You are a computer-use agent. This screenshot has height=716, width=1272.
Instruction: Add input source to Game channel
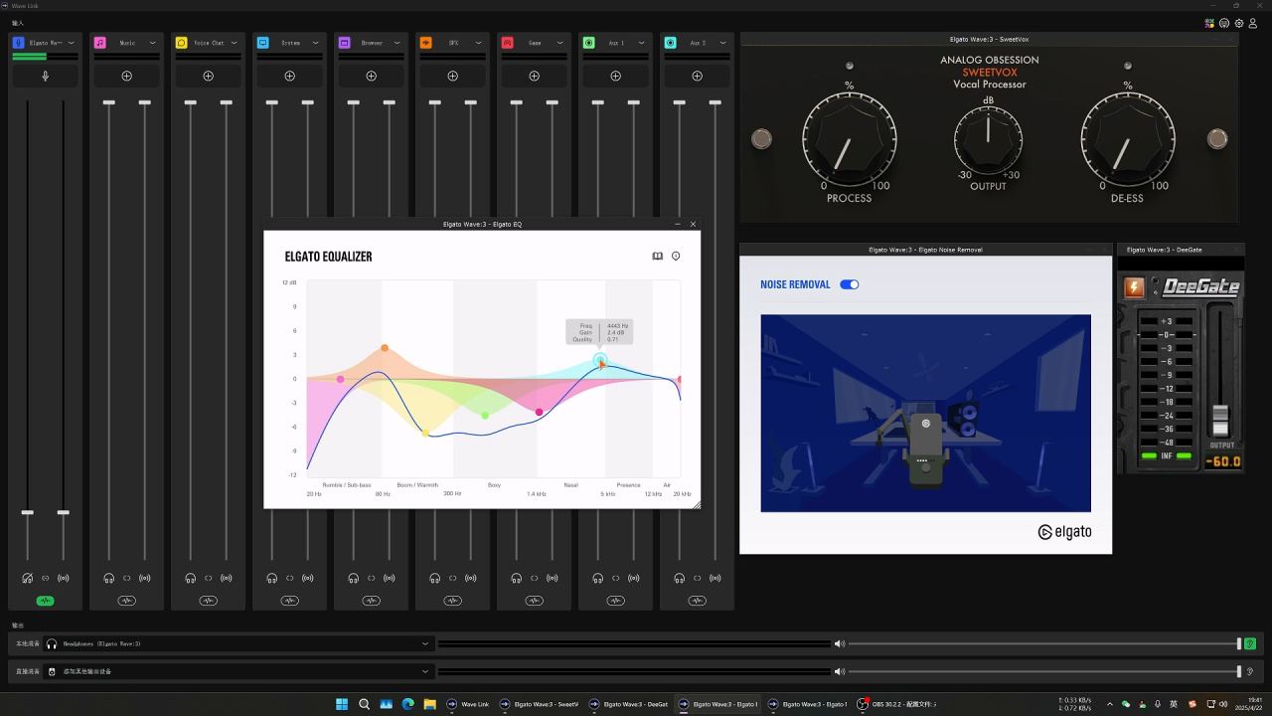point(534,76)
